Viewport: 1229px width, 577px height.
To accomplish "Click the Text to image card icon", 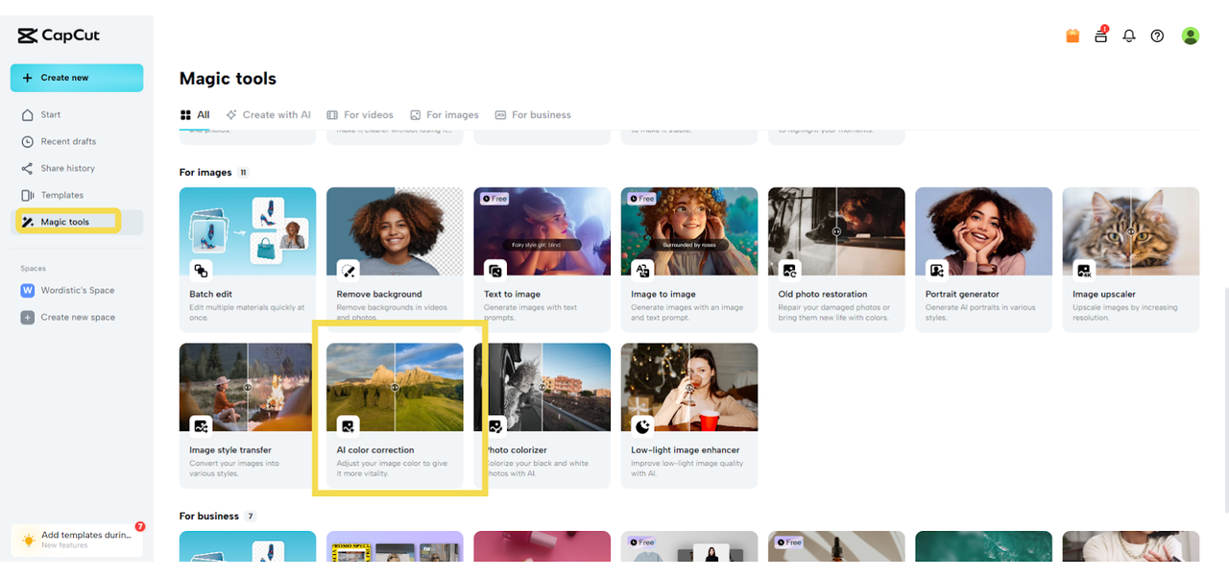I will (495, 270).
